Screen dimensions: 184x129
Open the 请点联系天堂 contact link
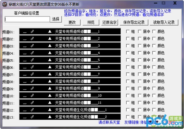pos(109,122)
